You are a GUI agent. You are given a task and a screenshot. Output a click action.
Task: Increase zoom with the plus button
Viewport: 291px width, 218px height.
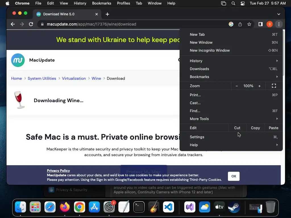tap(259, 86)
